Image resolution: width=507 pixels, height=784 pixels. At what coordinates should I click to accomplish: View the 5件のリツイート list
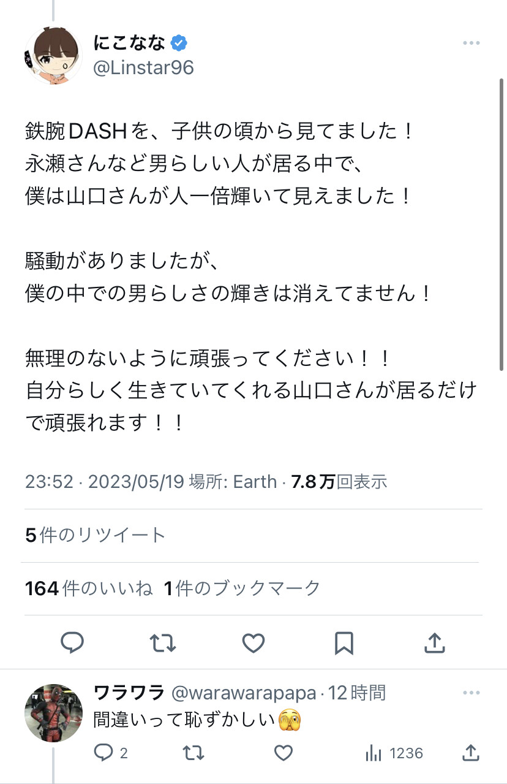[x=96, y=535]
